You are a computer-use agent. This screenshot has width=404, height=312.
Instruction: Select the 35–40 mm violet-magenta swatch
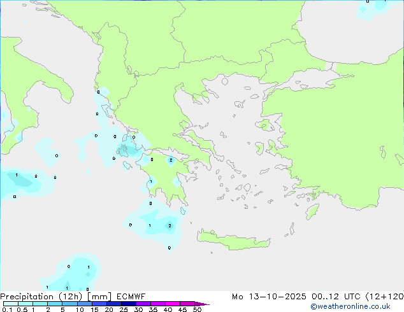[157, 304]
